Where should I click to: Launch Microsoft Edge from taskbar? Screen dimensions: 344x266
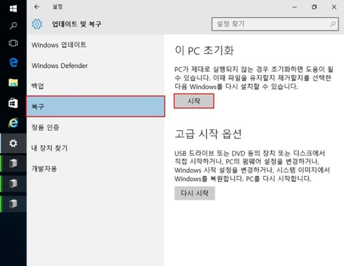click(x=13, y=63)
